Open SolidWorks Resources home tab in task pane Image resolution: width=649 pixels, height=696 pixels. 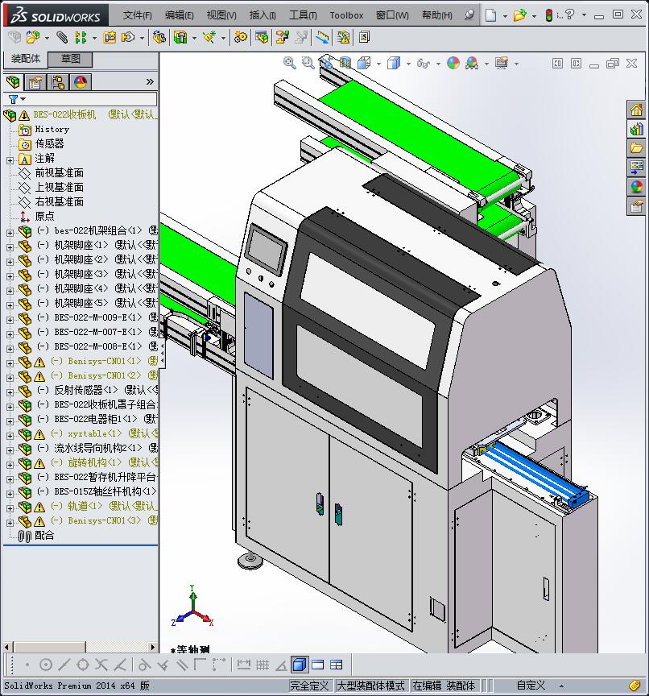pos(637,110)
